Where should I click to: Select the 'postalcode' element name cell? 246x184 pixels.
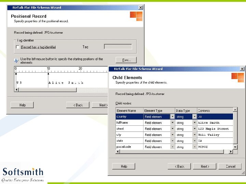tap(129, 147)
